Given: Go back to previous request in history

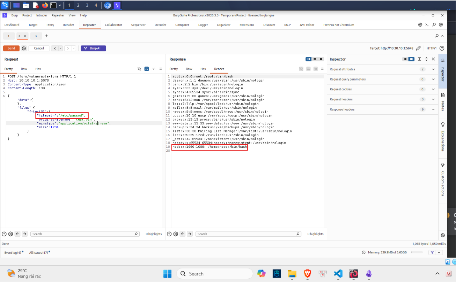Looking at the screenshot, I should coord(54,48).
